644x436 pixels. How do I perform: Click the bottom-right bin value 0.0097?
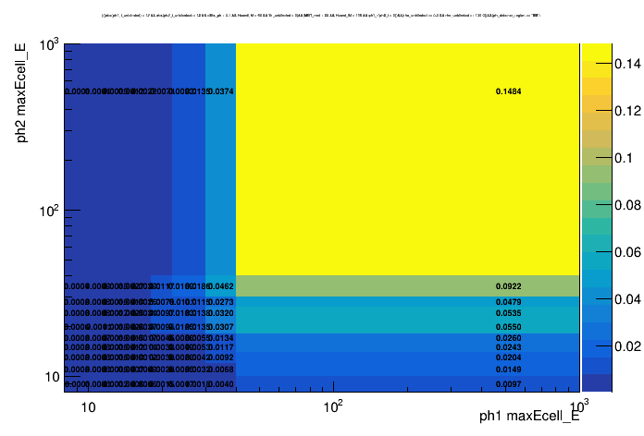(508, 384)
